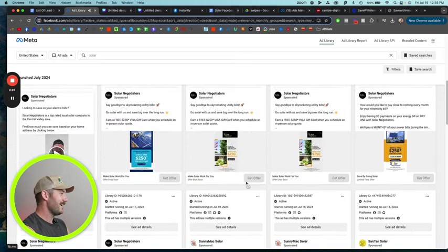Focus the solar search input field
Image resolution: width=448 pixels, height=252 pixels.
(237, 55)
